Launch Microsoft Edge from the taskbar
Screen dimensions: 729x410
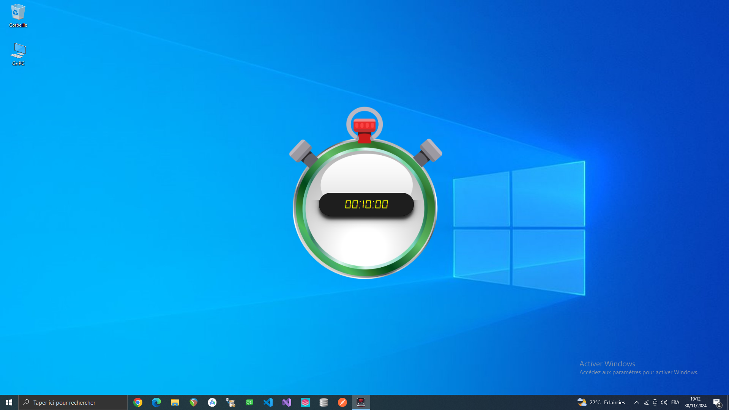[x=156, y=402]
